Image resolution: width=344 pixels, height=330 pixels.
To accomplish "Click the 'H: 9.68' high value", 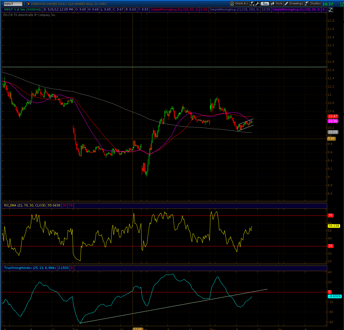I will 93,9.
